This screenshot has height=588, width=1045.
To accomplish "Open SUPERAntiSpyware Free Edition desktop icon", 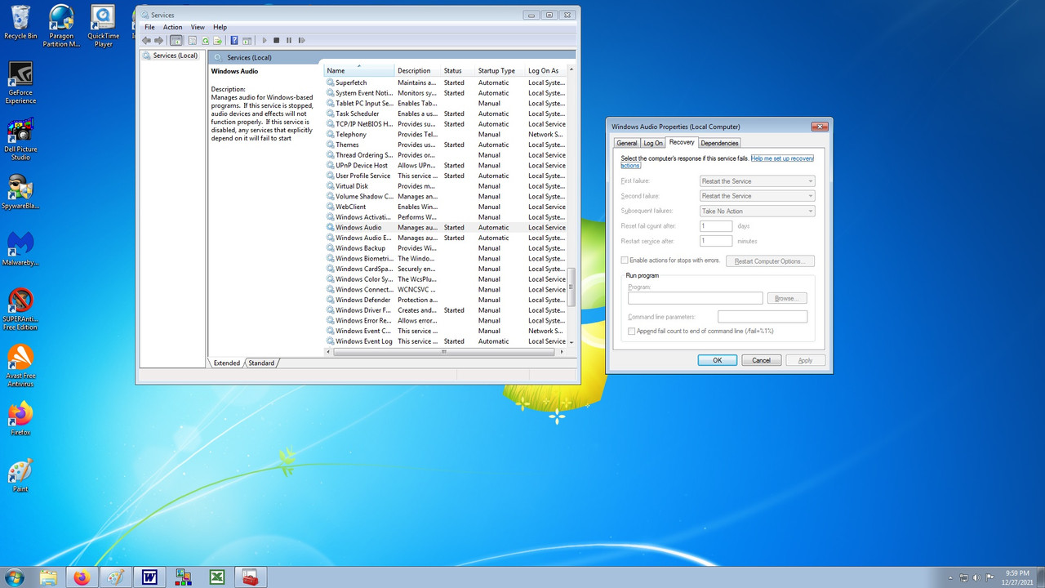I will 20,309.
